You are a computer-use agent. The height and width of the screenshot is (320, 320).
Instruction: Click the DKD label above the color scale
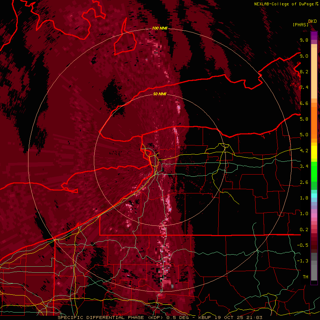313,21
